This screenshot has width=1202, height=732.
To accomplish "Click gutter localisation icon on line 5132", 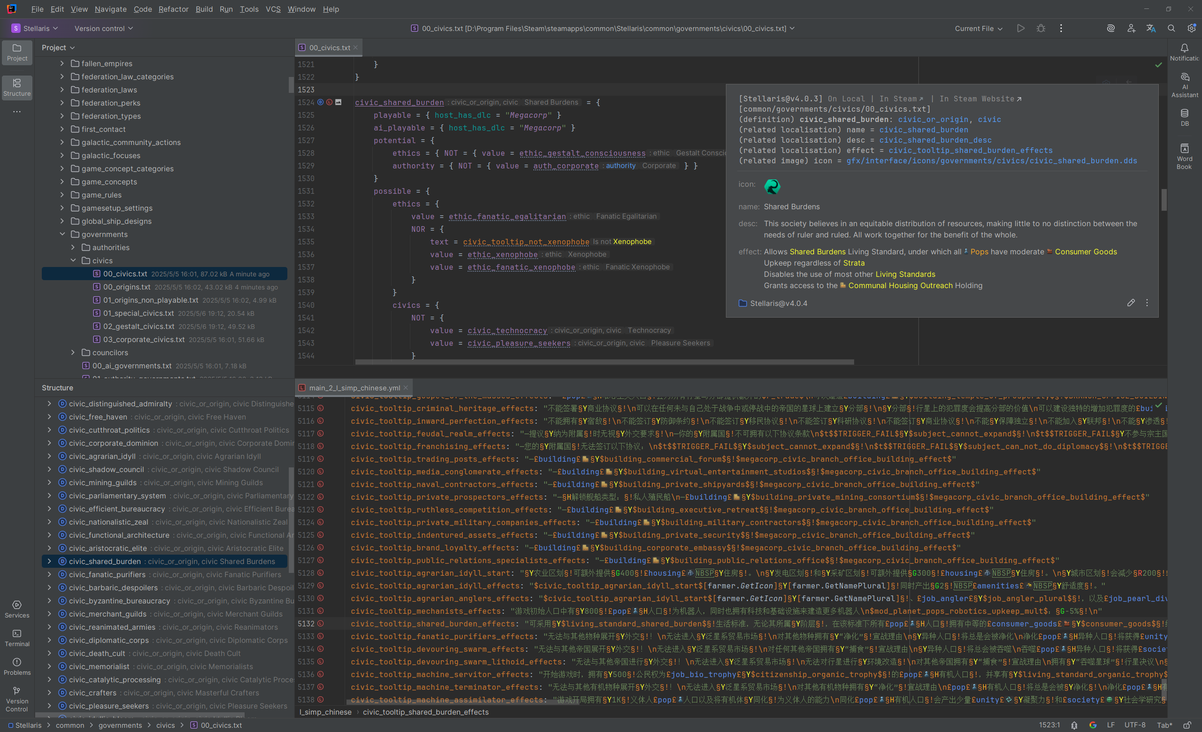I will pos(321,623).
